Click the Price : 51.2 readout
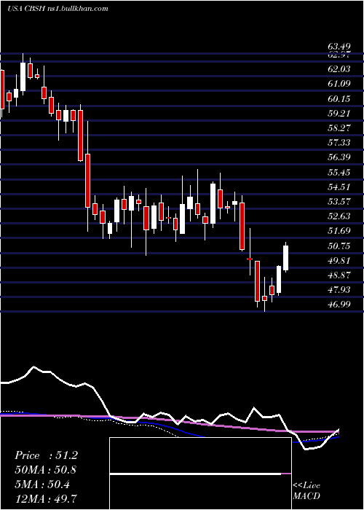Screen dimensions: 364x510 point(46,455)
